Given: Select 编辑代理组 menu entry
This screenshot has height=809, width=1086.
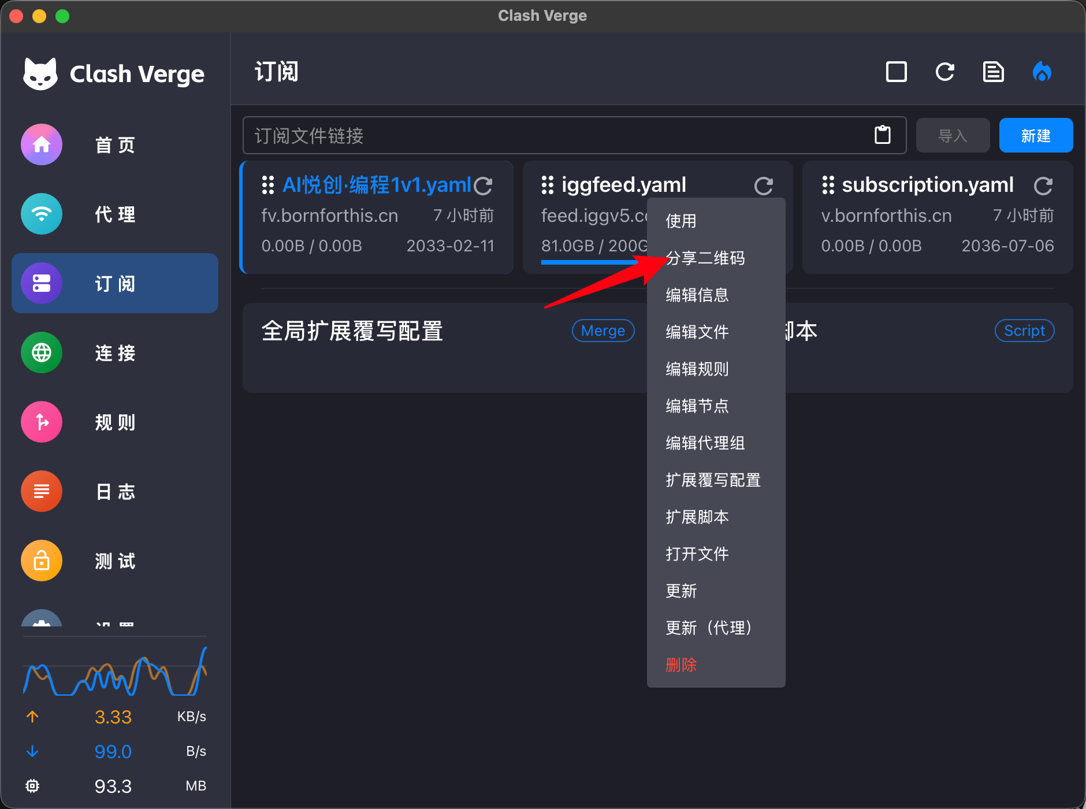Looking at the screenshot, I should [x=716, y=443].
